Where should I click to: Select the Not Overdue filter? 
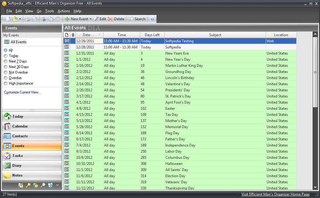(x=6, y=72)
